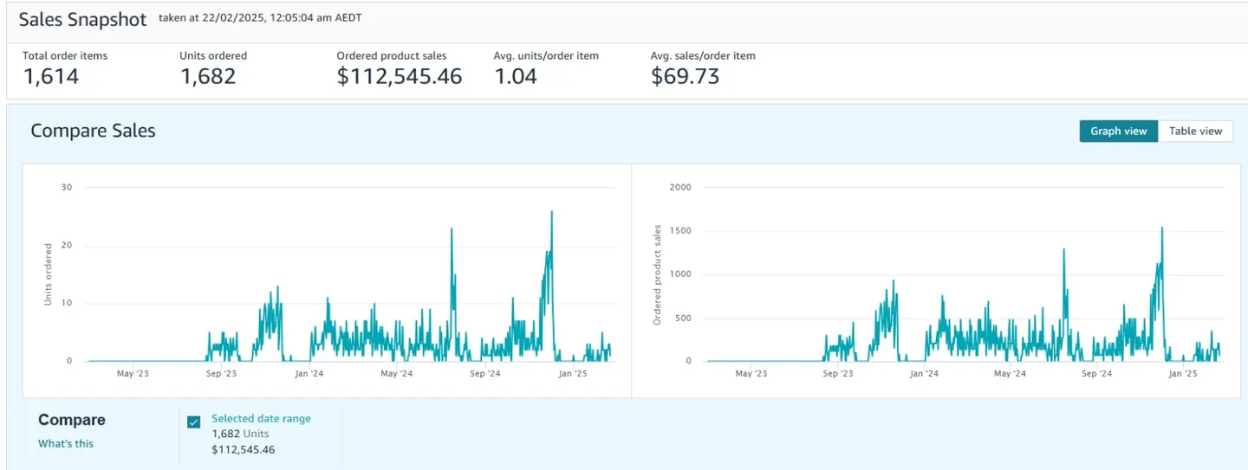This screenshot has width=1248, height=470.
Task: Click the Compare section title
Action: pos(72,420)
